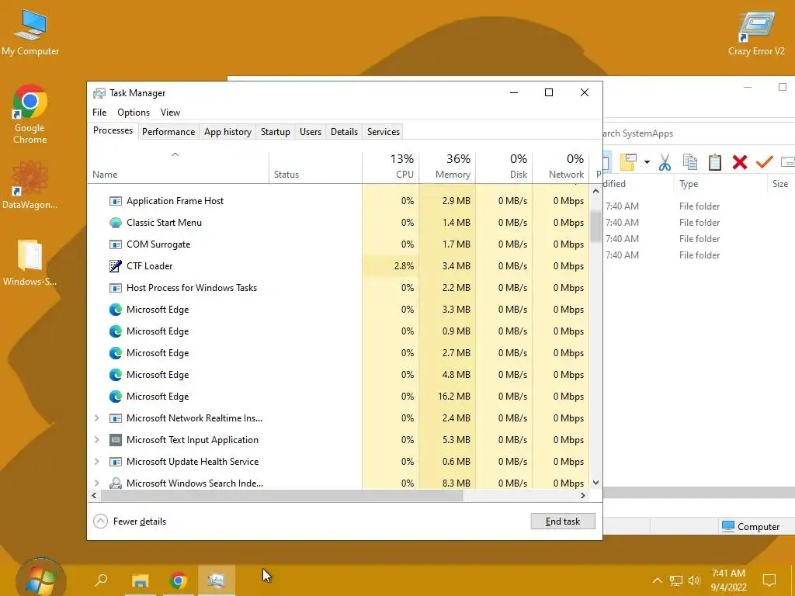Click the Microsoft Edge icon on the 0.9 MB row
795x596 pixels.
116,331
